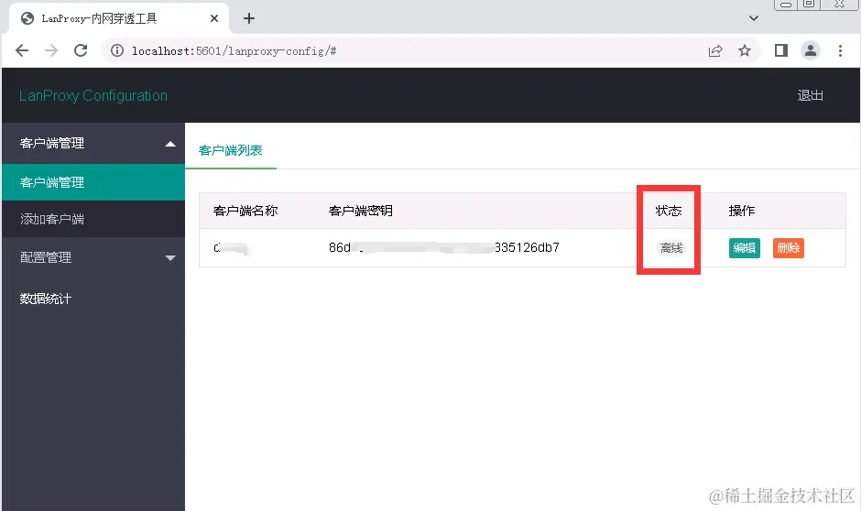View site information icon in address bar
This screenshot has height=511, width=861.
[x=117, y=50]
